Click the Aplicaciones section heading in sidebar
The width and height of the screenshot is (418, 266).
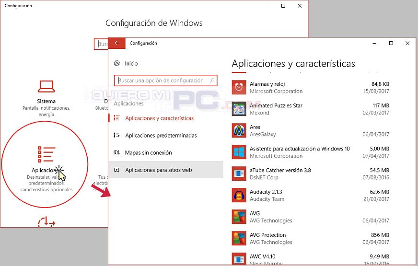tap(129, 104)
